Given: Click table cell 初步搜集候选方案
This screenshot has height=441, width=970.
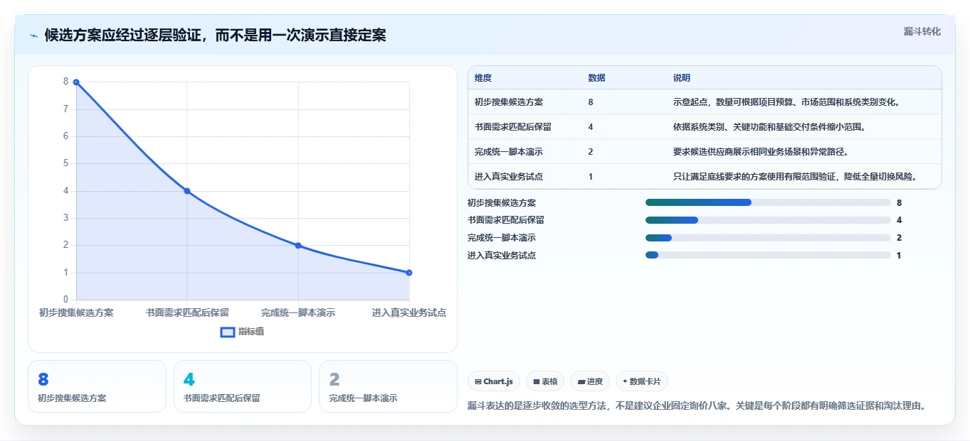Looking at the screenshot, I should point(509,102).
